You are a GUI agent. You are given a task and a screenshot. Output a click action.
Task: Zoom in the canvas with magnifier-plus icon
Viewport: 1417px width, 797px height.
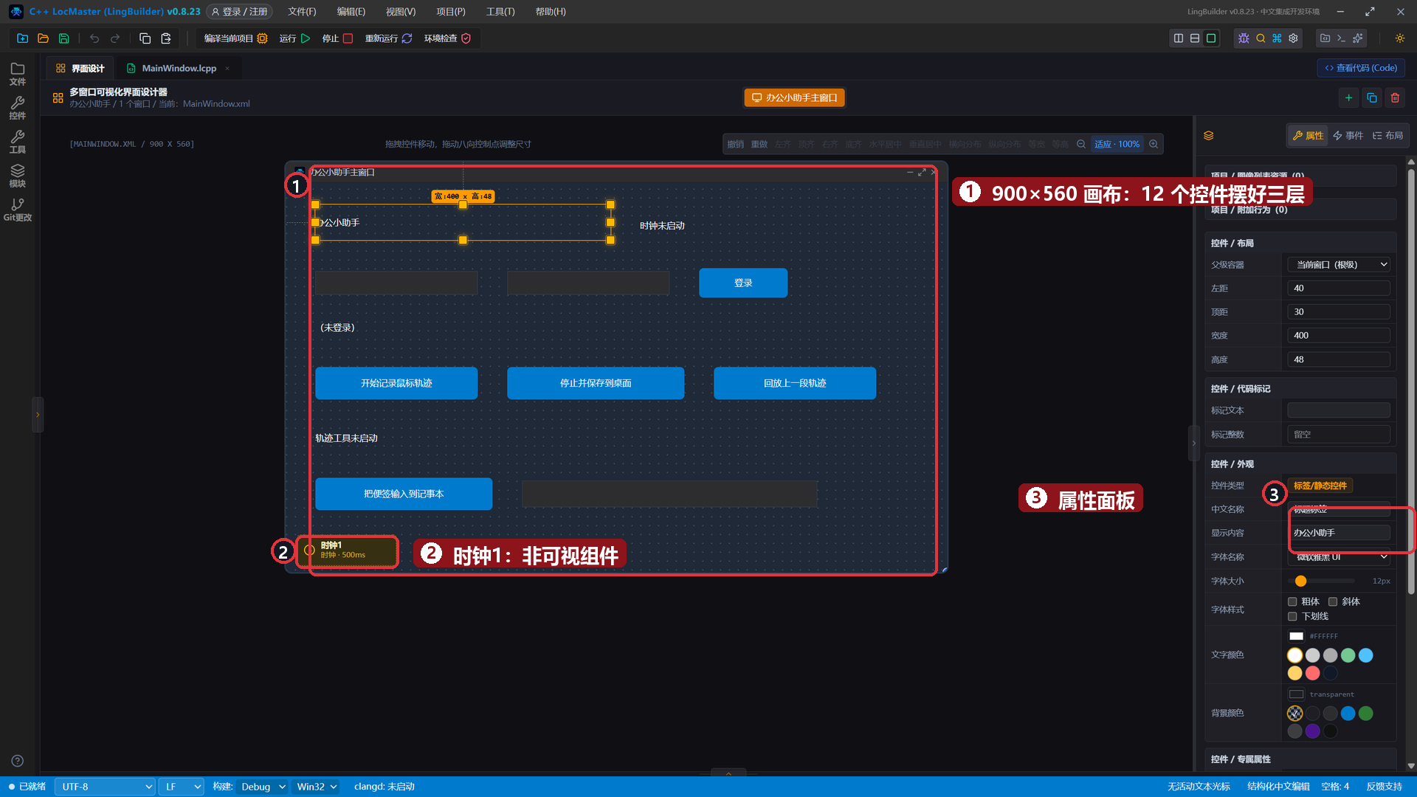(x=1154, y=144)
